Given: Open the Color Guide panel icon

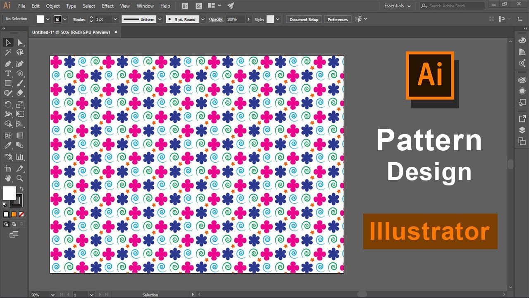Looking at the screenshot, I should [x=522, y=51].
